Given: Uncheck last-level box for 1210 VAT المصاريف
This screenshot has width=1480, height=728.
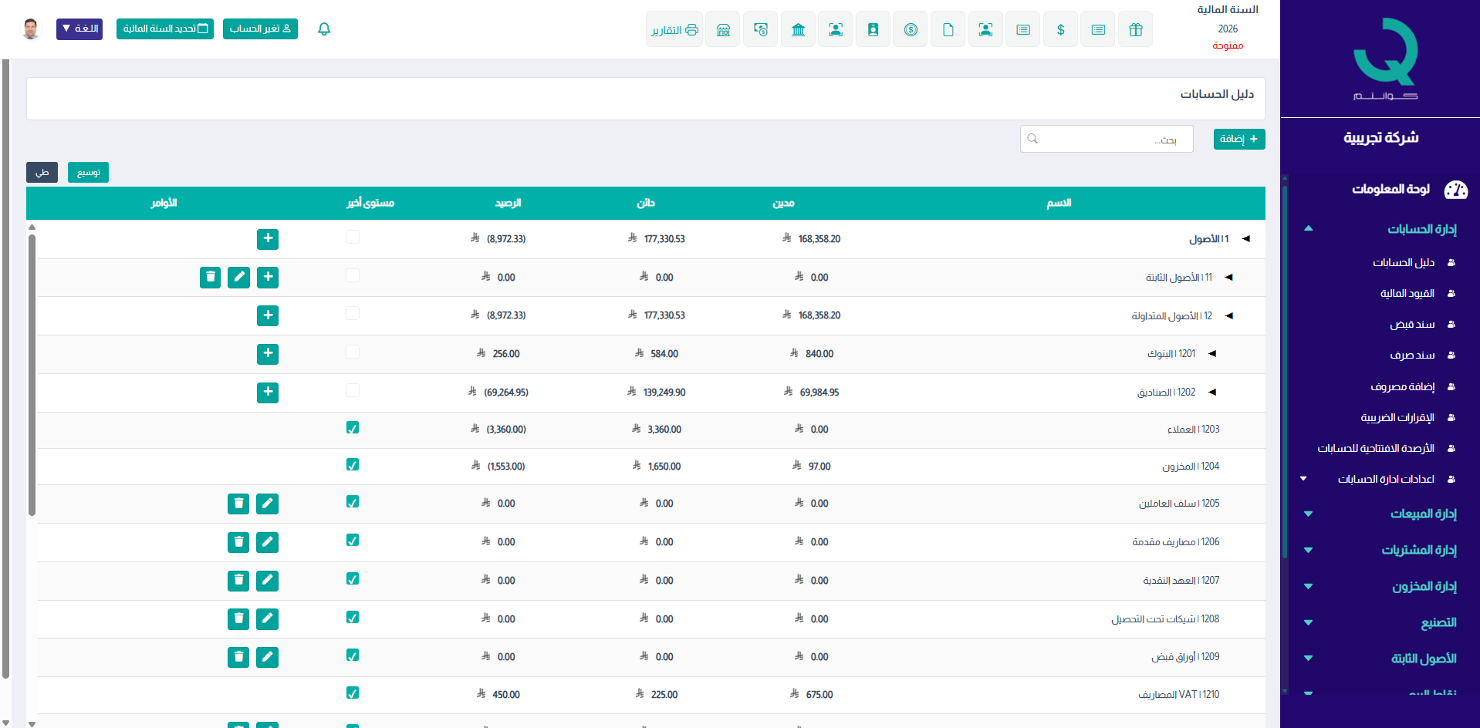Looking at the screenshot, I should [353, 693].
